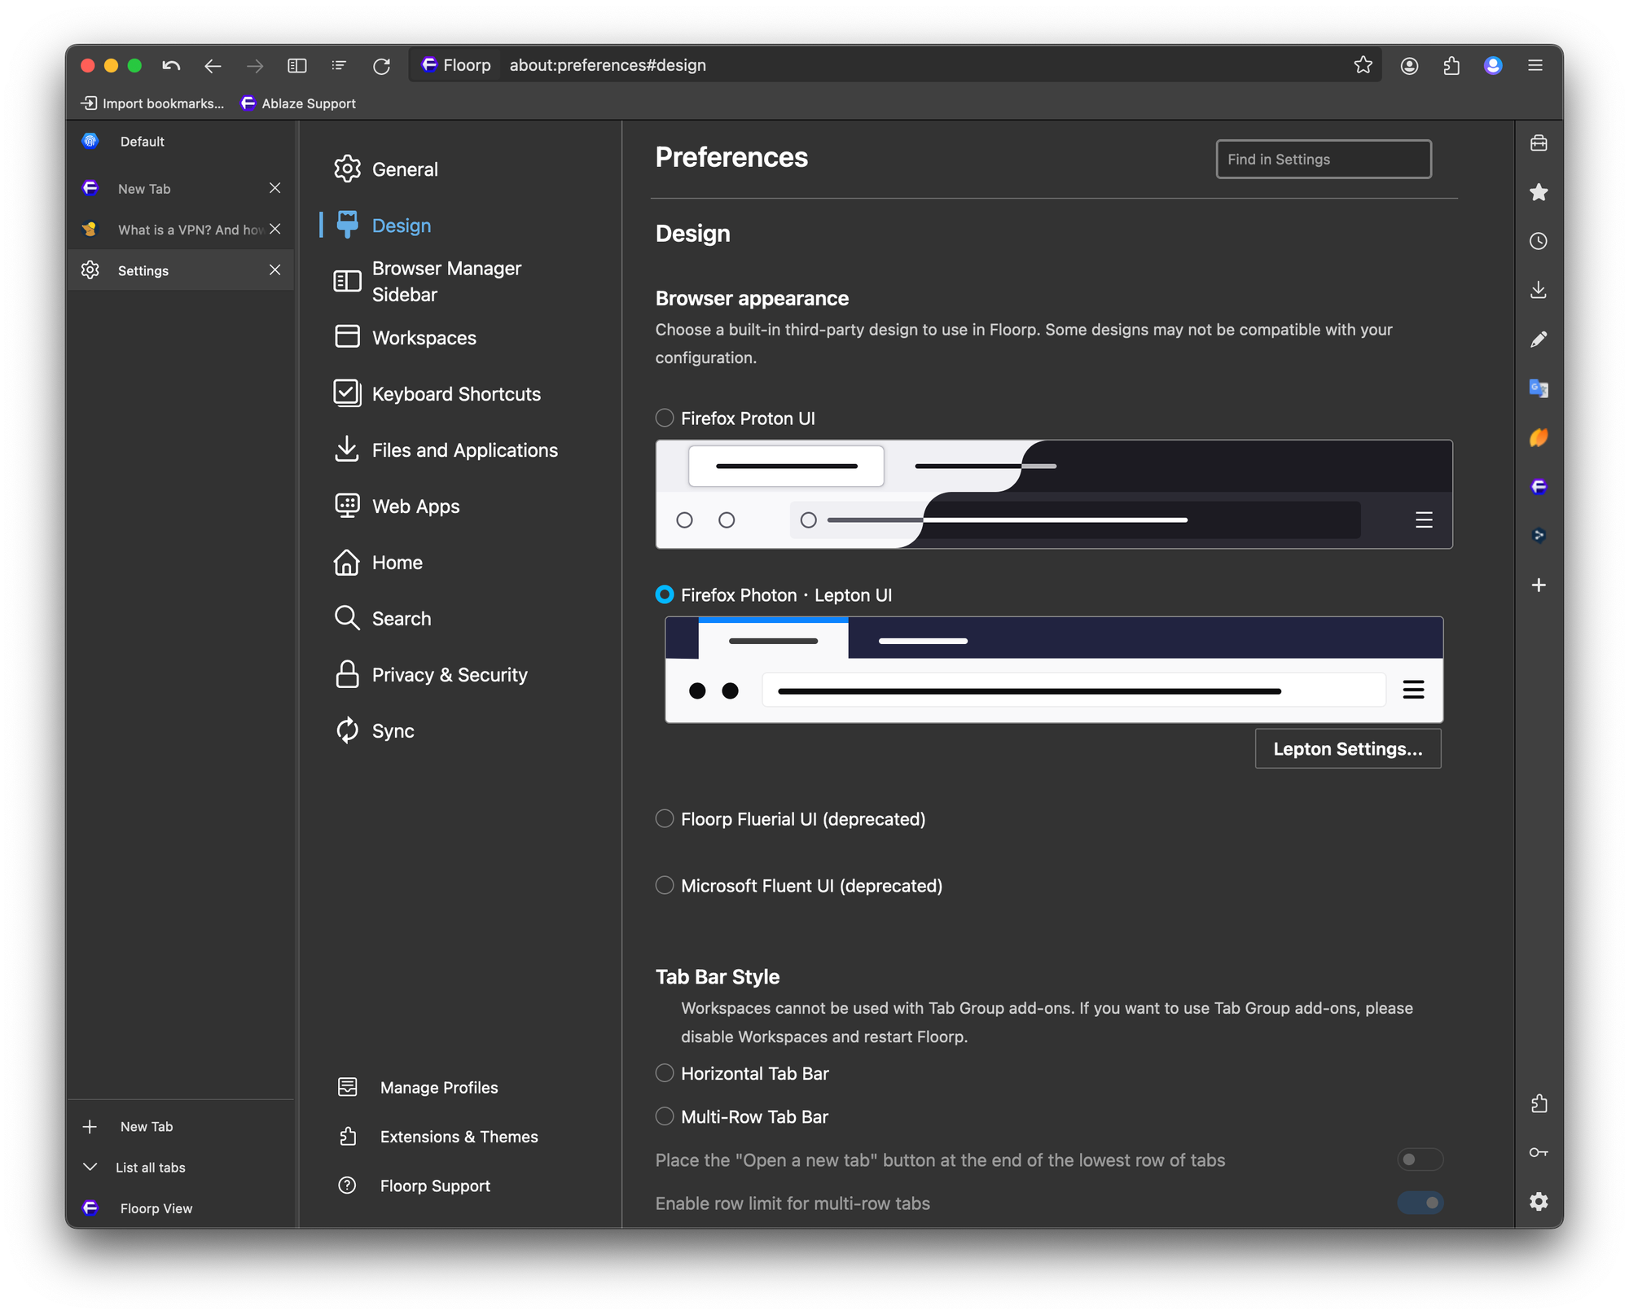
Task: Open General preferences category
Action: click(385, 169)
